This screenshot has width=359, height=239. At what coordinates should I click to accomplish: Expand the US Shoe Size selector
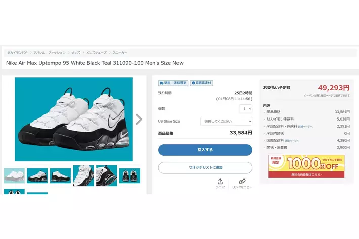point(226,121)
